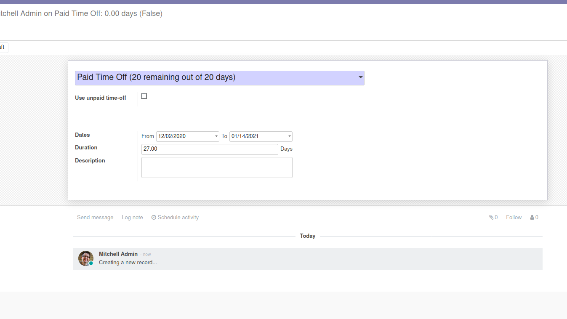Image resolution: width=567 pixels, height=319 pixels.
Task: Expand the From date dropdown arrow
Action: [x=216, y=136]
